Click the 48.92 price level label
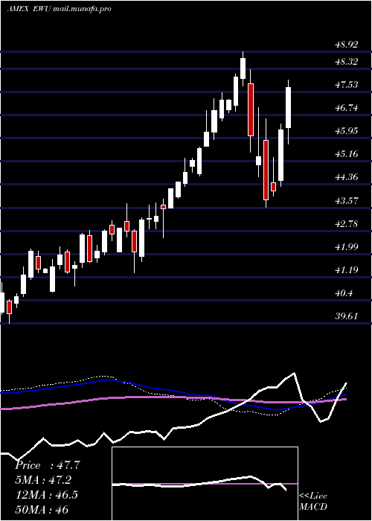 tap(346, 44)
